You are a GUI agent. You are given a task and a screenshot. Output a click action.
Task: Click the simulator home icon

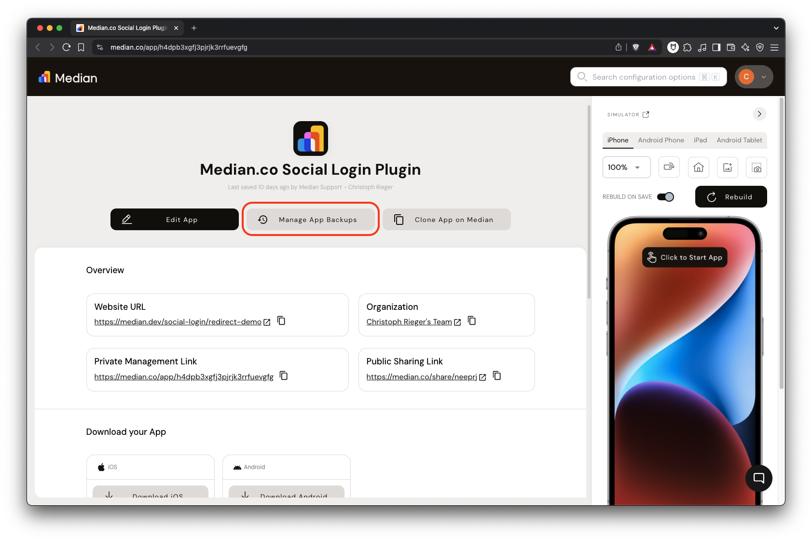(x=698, y=167)
